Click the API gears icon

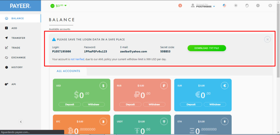[x=7, y=84]
